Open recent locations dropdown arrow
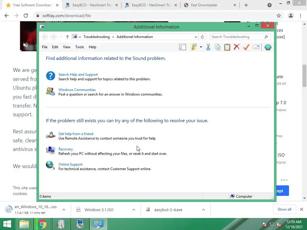307x230 pixels. (x=61, y=37)
